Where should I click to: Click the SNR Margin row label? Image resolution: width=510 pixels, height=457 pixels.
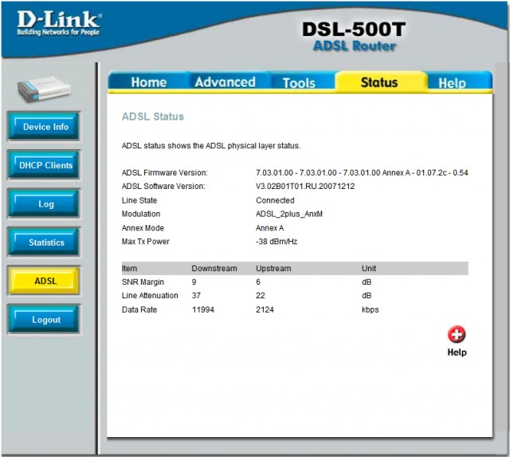point(143,282)
